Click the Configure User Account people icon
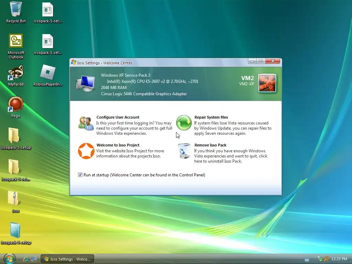Image resolution: width=352 pixels, height=264 pixels. coord(86,123)
